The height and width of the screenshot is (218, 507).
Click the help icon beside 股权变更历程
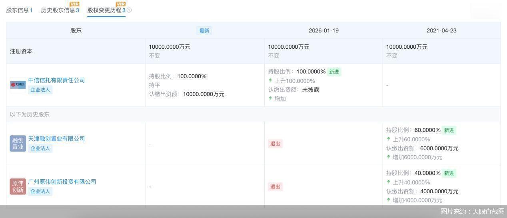coord(129,10)
